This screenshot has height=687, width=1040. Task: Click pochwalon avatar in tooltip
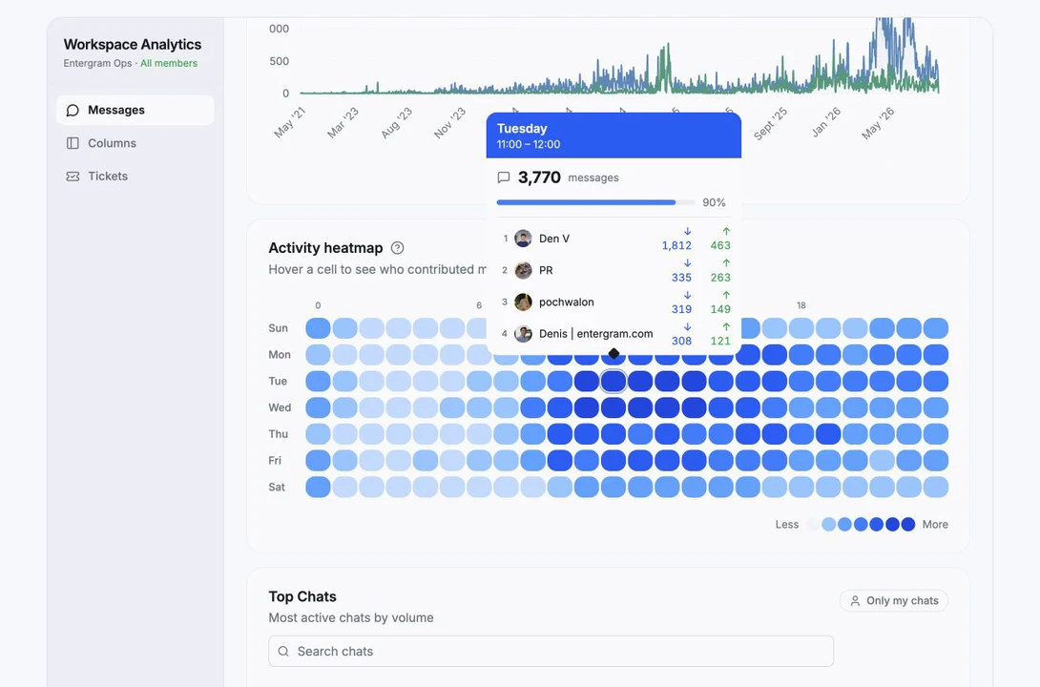click(x=523, y=302)
